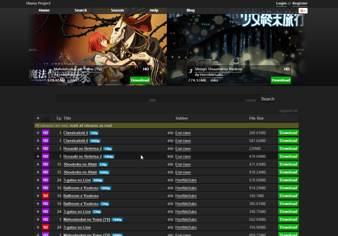Go to Home in navigation bar
Image resolution: width=338 pixels, height=236 pixels.
click(x=44, y=10)
